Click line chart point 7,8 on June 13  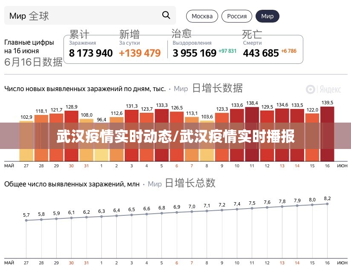(x=282, y=206)
